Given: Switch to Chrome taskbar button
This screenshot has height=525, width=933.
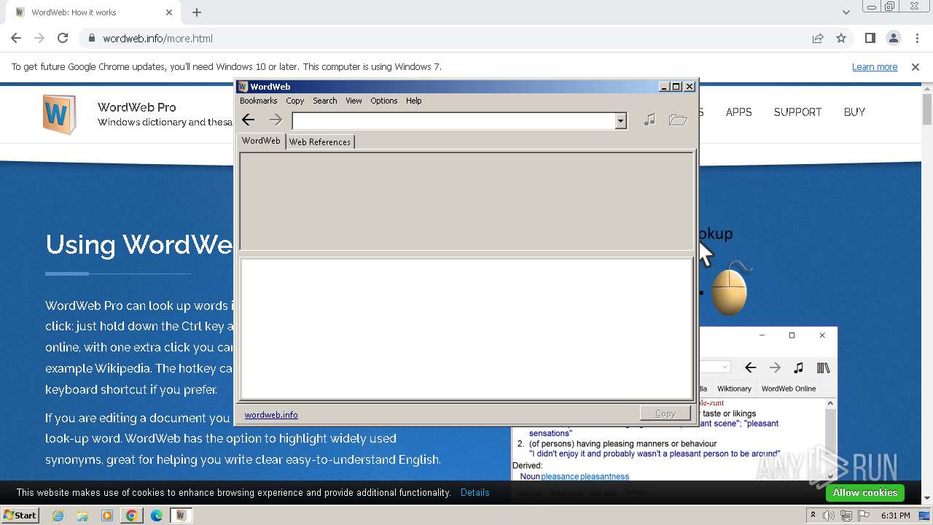Looking at the screenshot, I should click(x=131, y=516).
